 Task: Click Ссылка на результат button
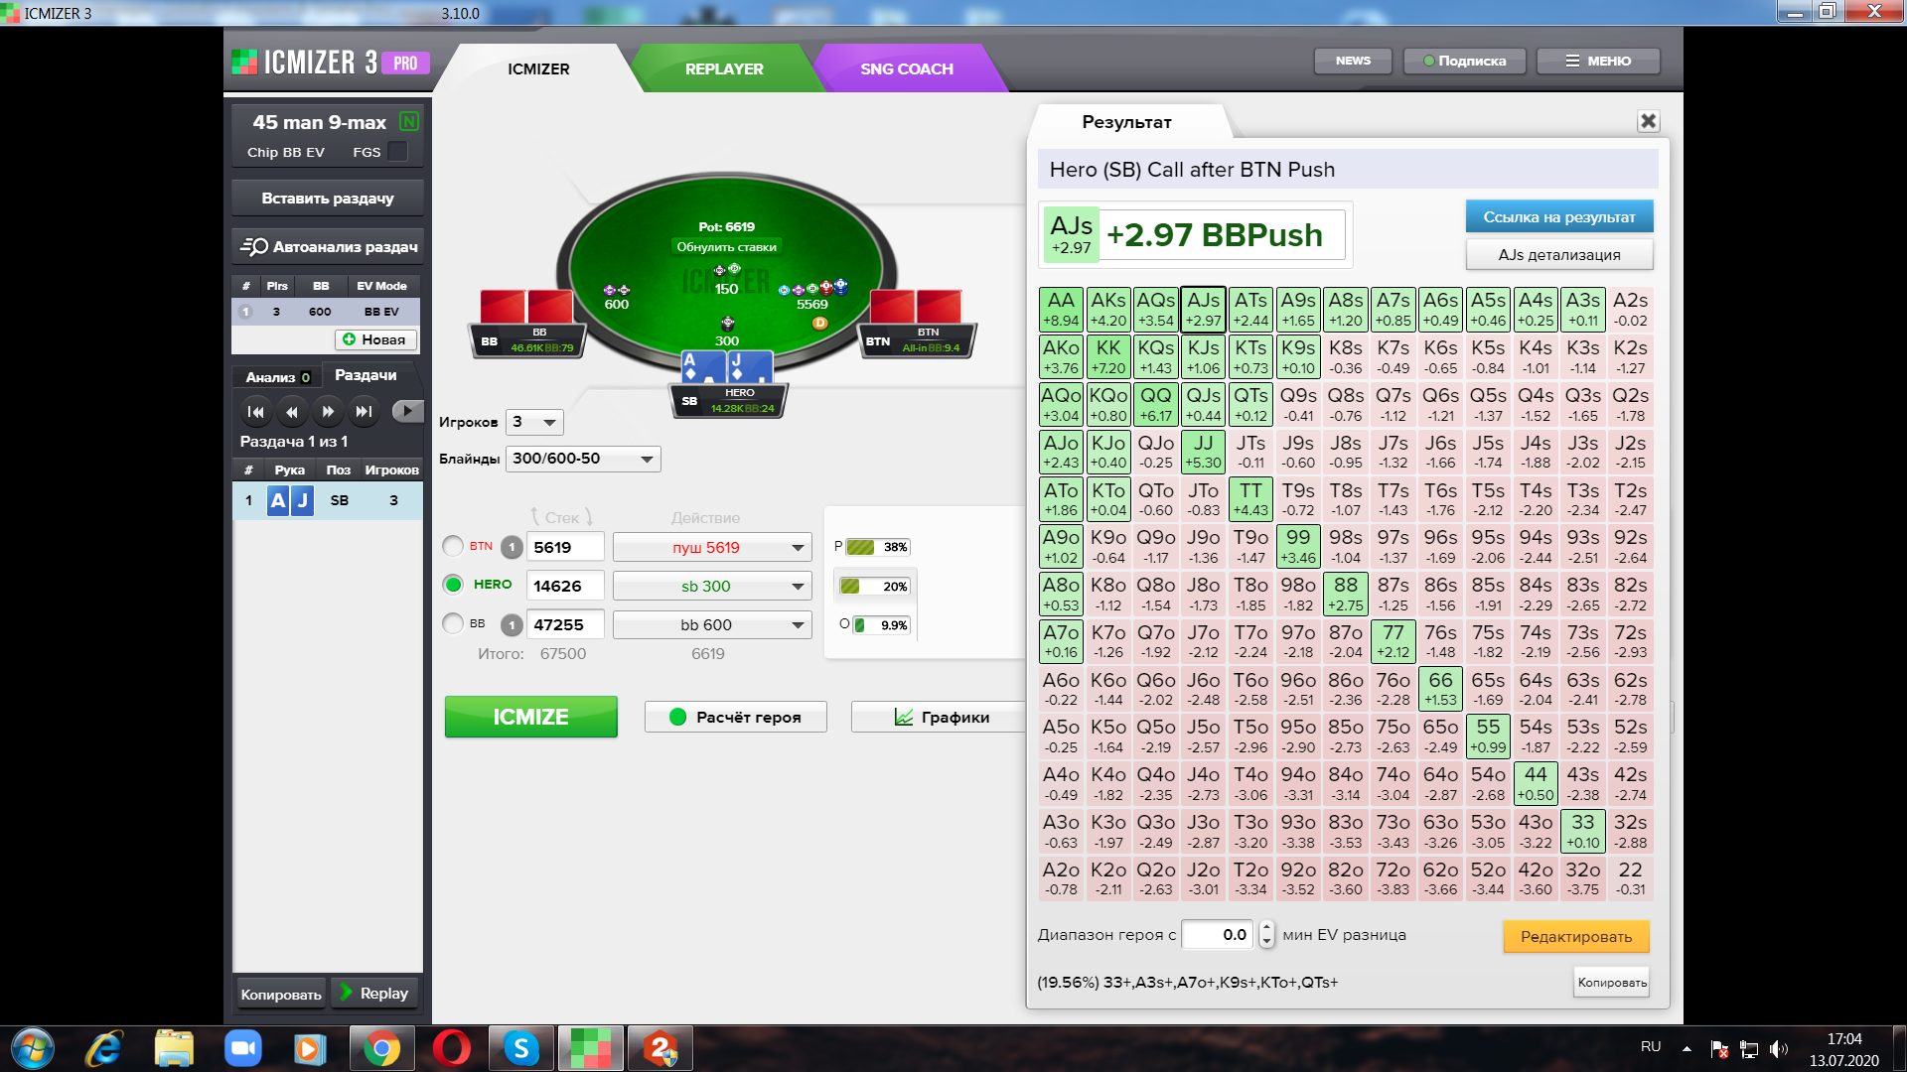pos(1559,216)
